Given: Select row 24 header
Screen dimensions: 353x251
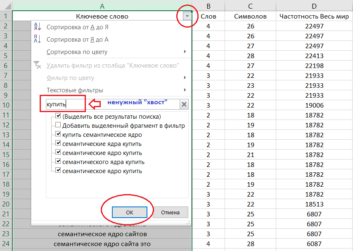Looking at the screenshot, I should click(6, 244).
